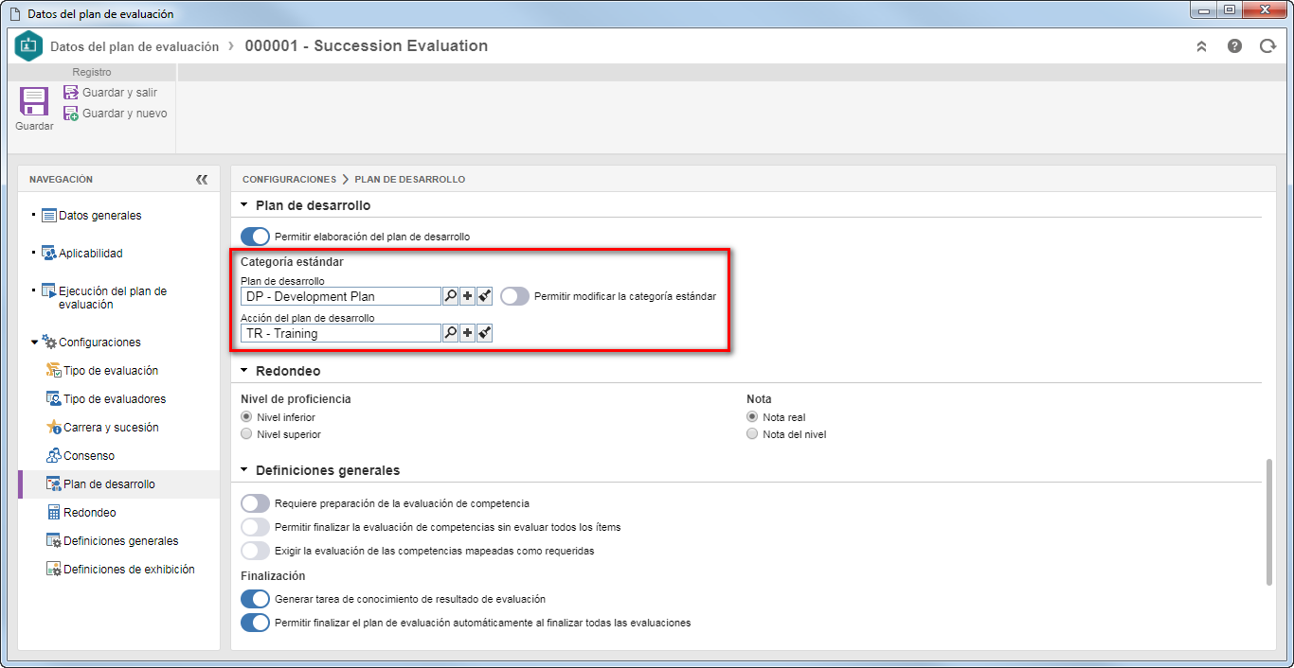Add new category with plus beside DP field
This screenshot has height=668, width=1294.
468,296
